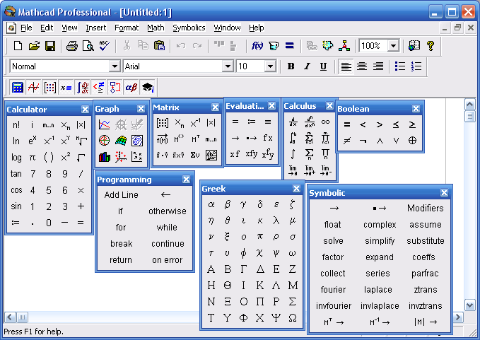Viewport: 480px width, 340px height.
Task: Open the Greek symbol toolbar icon
Action: pos(131,88)
